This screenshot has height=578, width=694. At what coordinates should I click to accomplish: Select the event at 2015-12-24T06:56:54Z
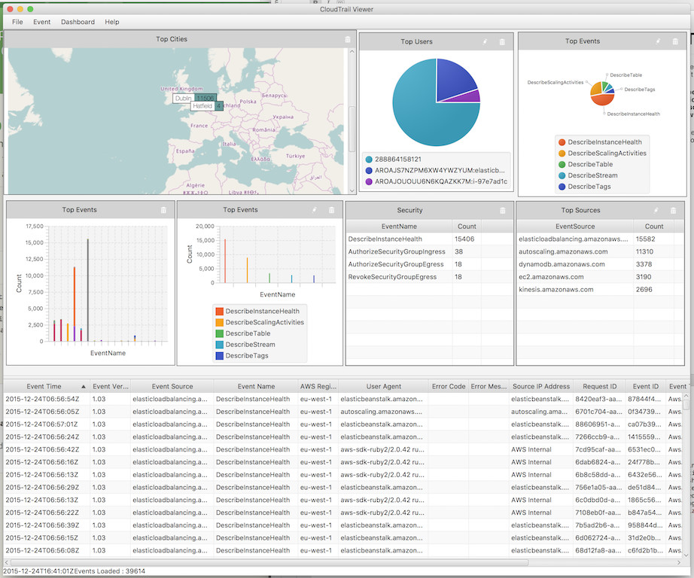pyautogui.click(x=343, y=399)
